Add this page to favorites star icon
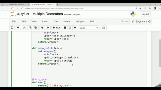This screenshot has height=90, width=161. pos(140,8)
